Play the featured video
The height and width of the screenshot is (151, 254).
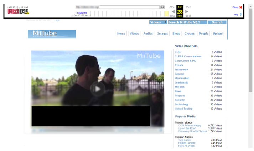[x=98, y=89]
